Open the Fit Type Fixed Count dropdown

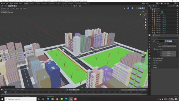(169, 44)
